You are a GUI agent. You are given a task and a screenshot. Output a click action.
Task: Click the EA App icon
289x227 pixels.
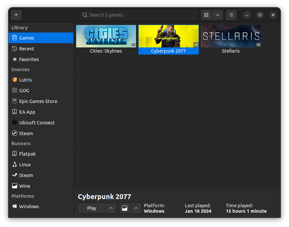click(15, 112)
